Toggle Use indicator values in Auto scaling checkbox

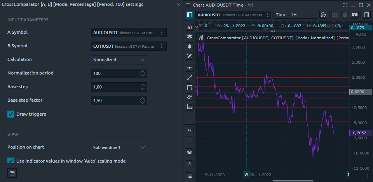point(11,161)
